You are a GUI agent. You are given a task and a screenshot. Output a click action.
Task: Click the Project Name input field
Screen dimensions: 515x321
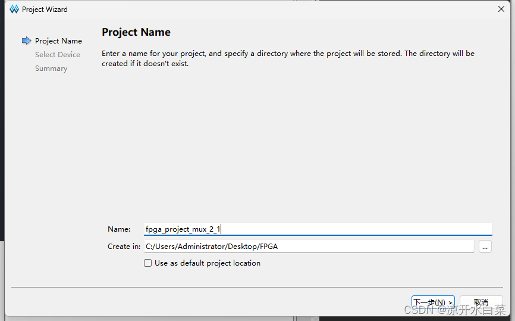click(318, 229)
